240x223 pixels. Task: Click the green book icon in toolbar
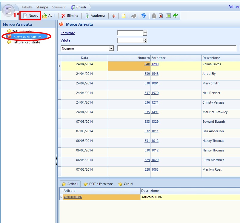(x=176, y=16)
